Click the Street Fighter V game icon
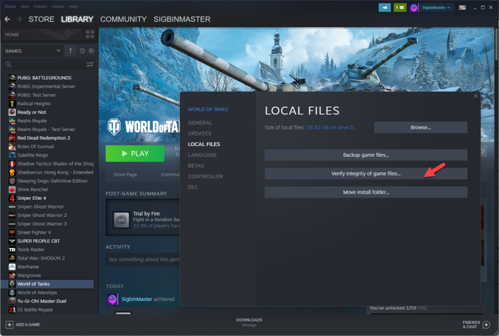499x336 pixels. [x=12, y=232]
